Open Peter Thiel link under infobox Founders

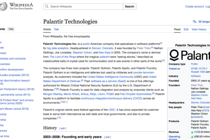click(x=197, y=85)
